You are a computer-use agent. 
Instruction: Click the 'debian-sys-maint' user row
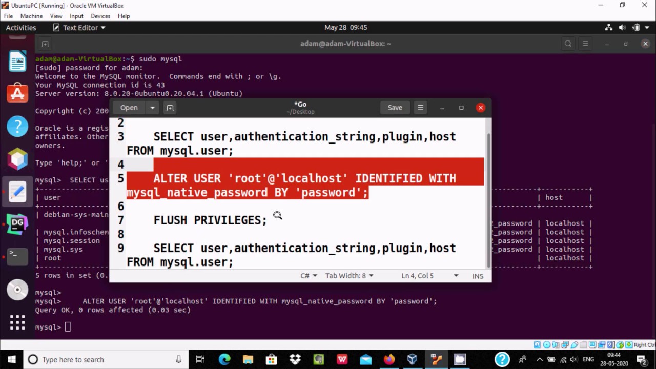point(76,215)
